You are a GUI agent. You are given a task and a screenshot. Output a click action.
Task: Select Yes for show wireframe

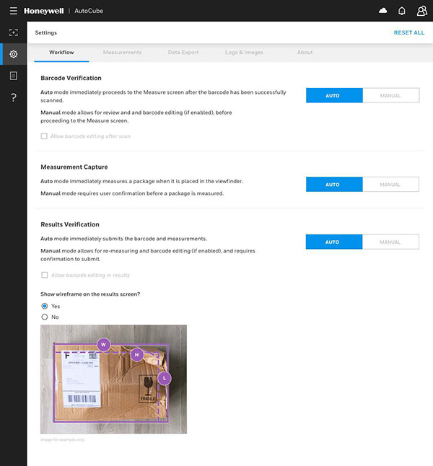coord(45,306)
